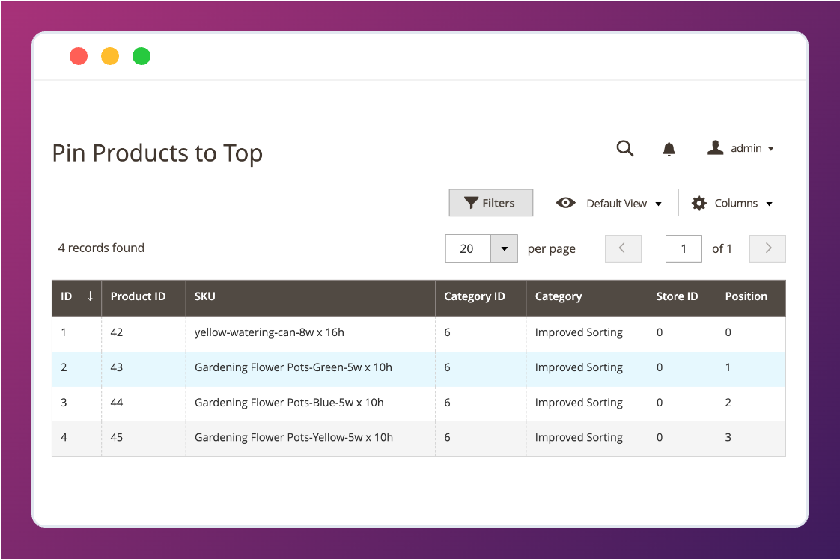840x559 pixels.
Task: Open the search magnifier icon
Action: click(x=624, y=148)
